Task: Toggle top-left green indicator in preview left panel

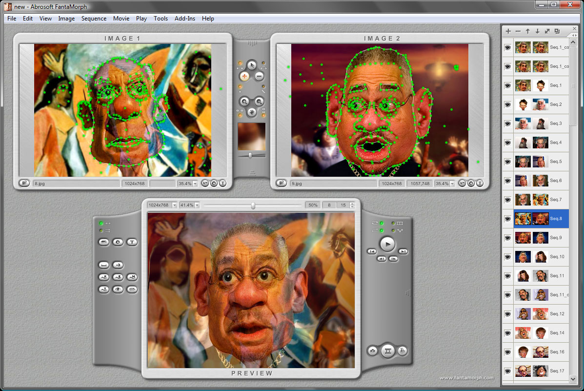Action: (x=101, y=223)
